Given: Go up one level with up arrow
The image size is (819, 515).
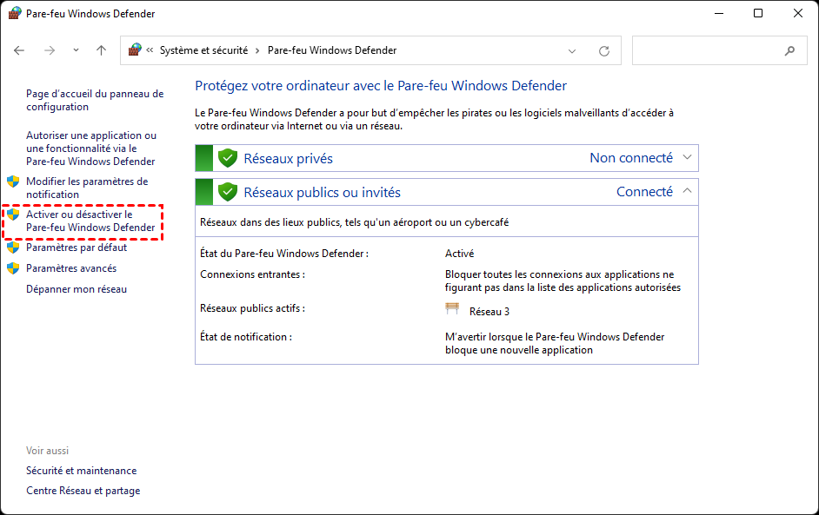Looking at the screenshot, I should pos(102,50).
